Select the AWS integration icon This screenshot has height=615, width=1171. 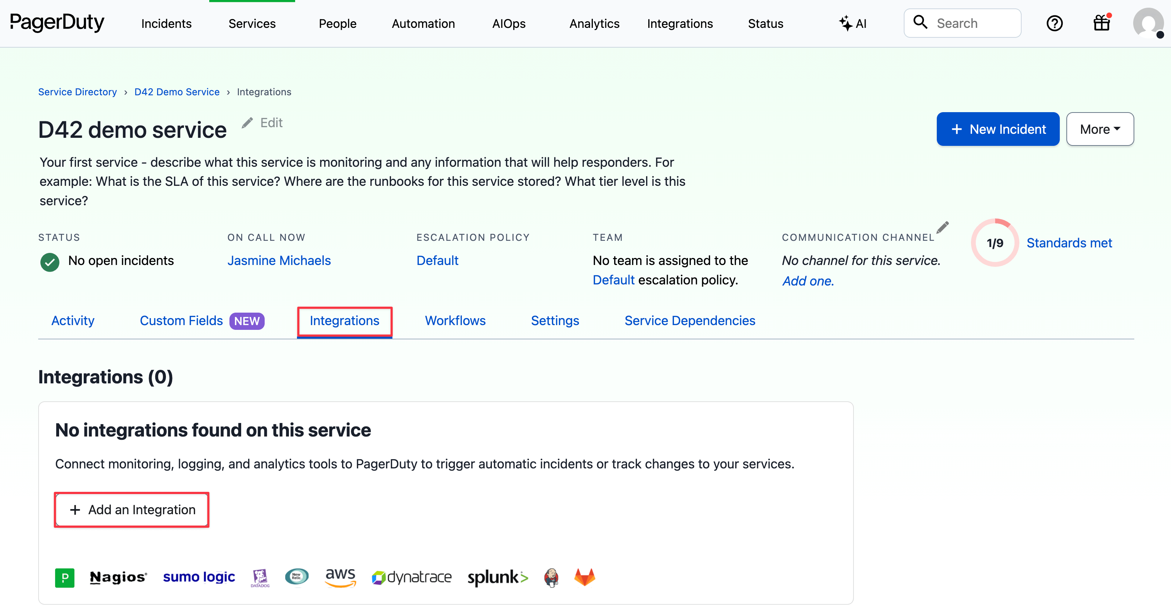[340, 577]
